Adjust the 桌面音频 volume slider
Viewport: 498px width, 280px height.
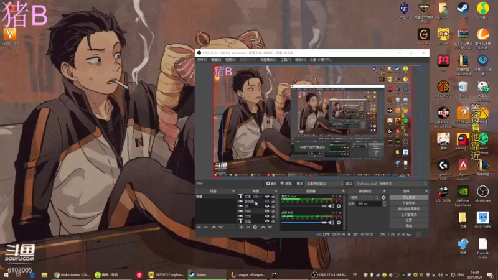pyautogui.click(x=304, y=223)
